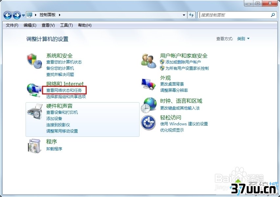The image size is (280, 197).
Task: Expand the 类别 view mode dropdown
Action: (x=243, y=38)
